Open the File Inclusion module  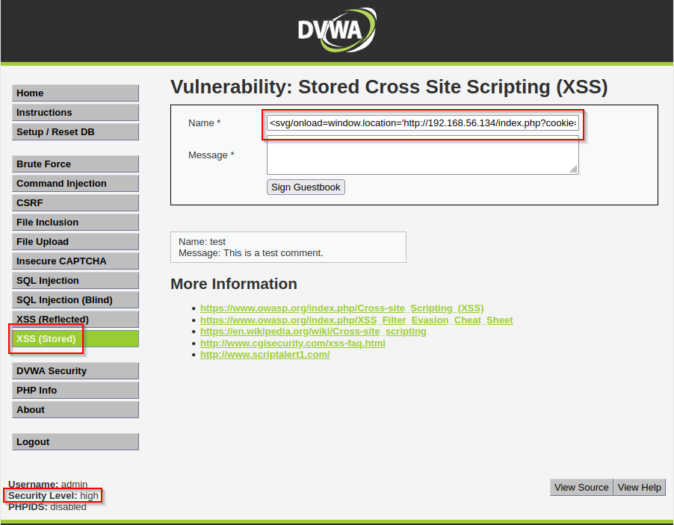coord(75,222)
